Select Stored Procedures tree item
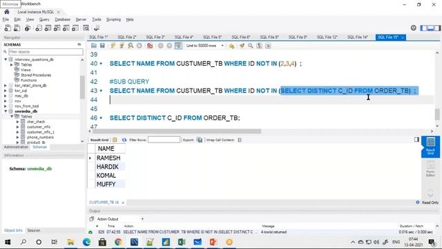Image resolution: width=442 pixels, height=249 pixels. click(x=36, y=75)
